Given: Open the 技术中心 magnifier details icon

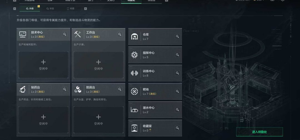Looking at the screenshot, I should click(65, 34).
